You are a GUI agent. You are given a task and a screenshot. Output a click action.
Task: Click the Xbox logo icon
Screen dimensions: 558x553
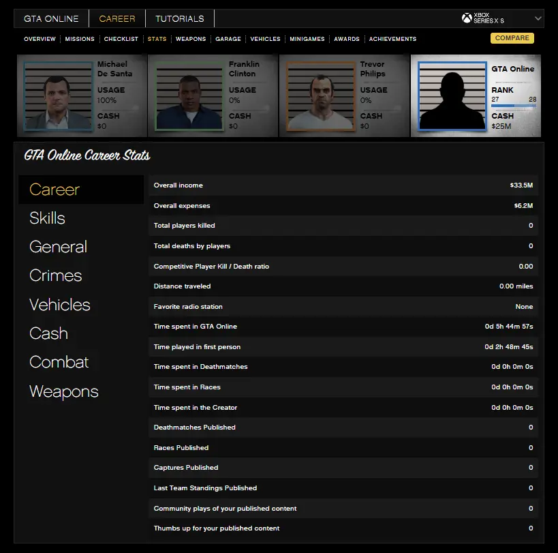coord(467,18)
